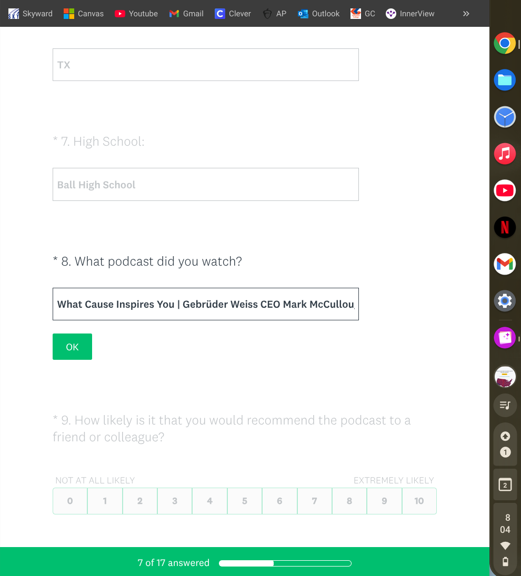Expand hidden bookmarks with double chevron
This screenshot has width=521, height=576.
point(466,14)
